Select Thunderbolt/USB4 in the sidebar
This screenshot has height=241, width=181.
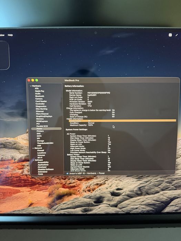click(x=45, y=143)
